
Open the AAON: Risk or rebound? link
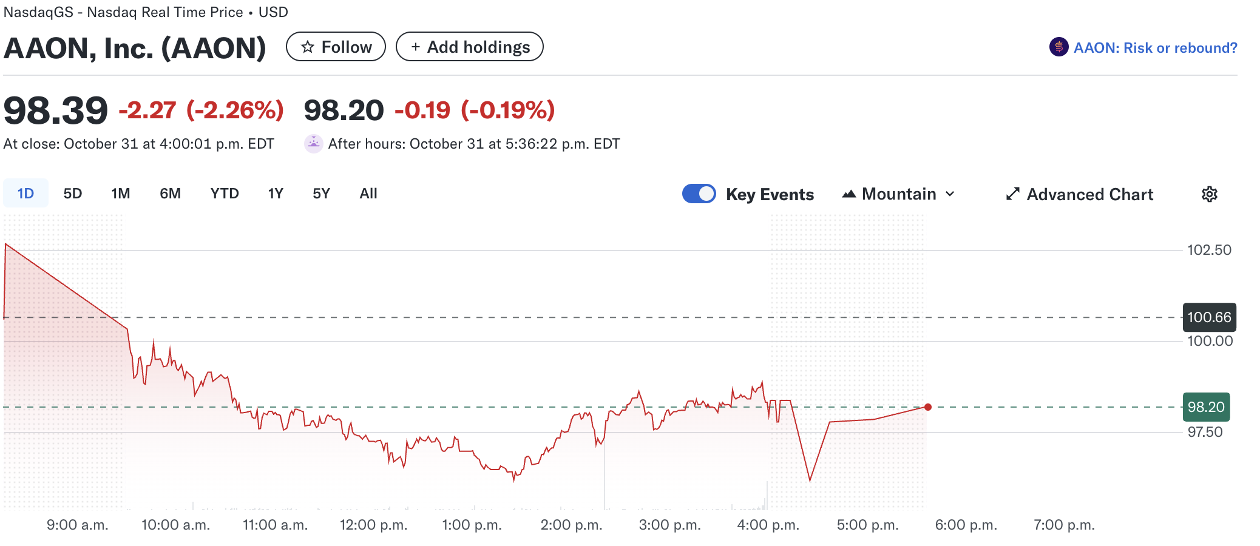coord(1156,47)
